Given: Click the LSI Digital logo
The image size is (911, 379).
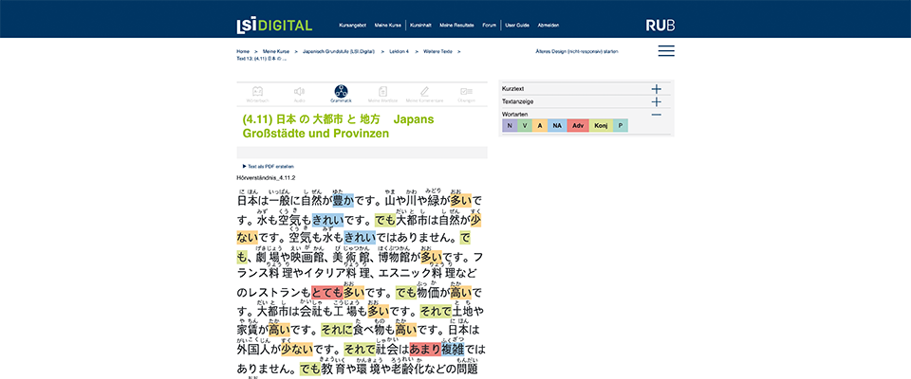Looking at the screenshot, I should [274, 25].
